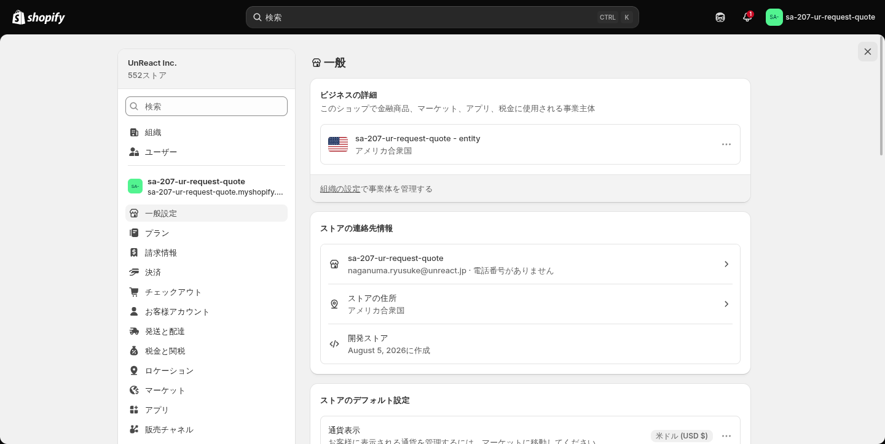Open 販売チャネル settings

pyautogui.click(x=206, y=429)
